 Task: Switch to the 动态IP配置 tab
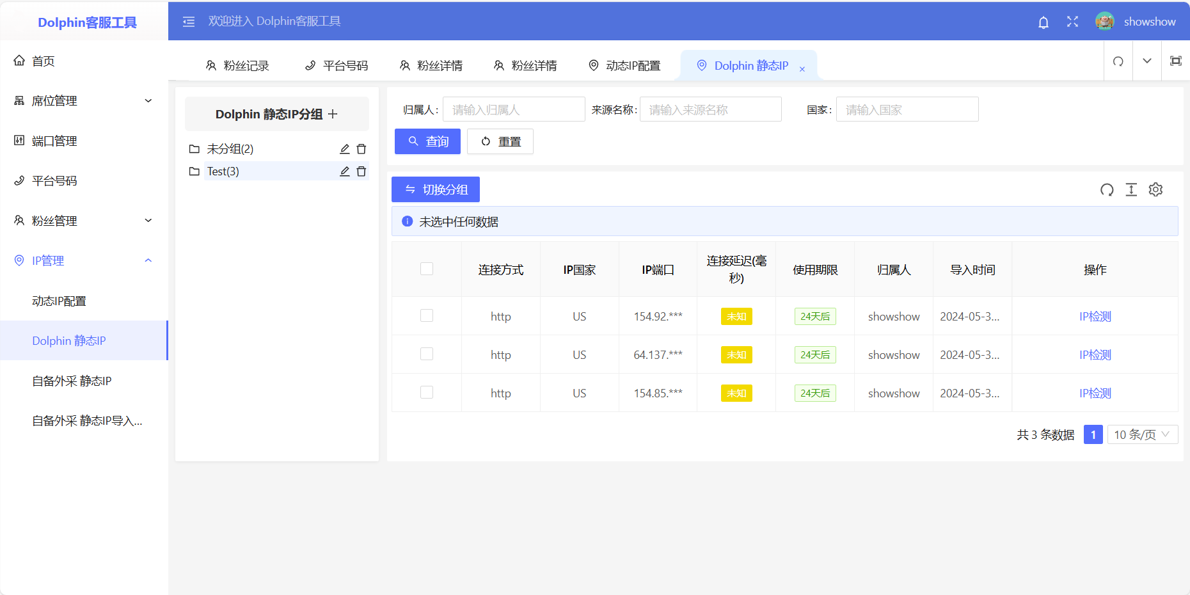[x=625, y=66]
